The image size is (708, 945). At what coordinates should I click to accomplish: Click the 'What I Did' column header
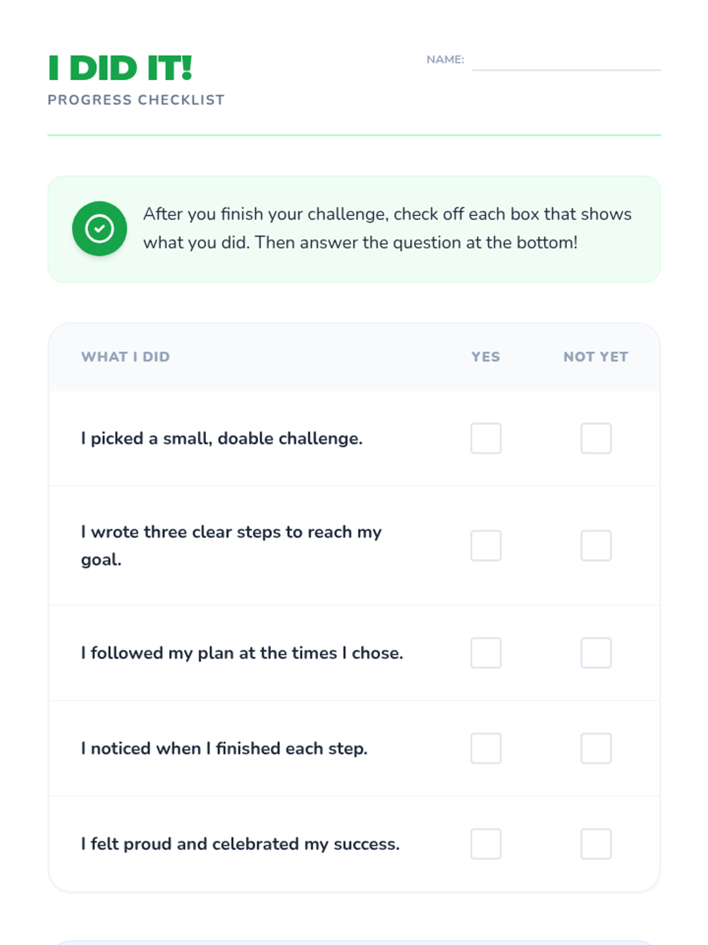[125, 357]
